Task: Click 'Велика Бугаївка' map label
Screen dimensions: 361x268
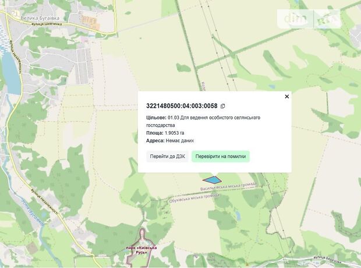Action: coord(40,18)
